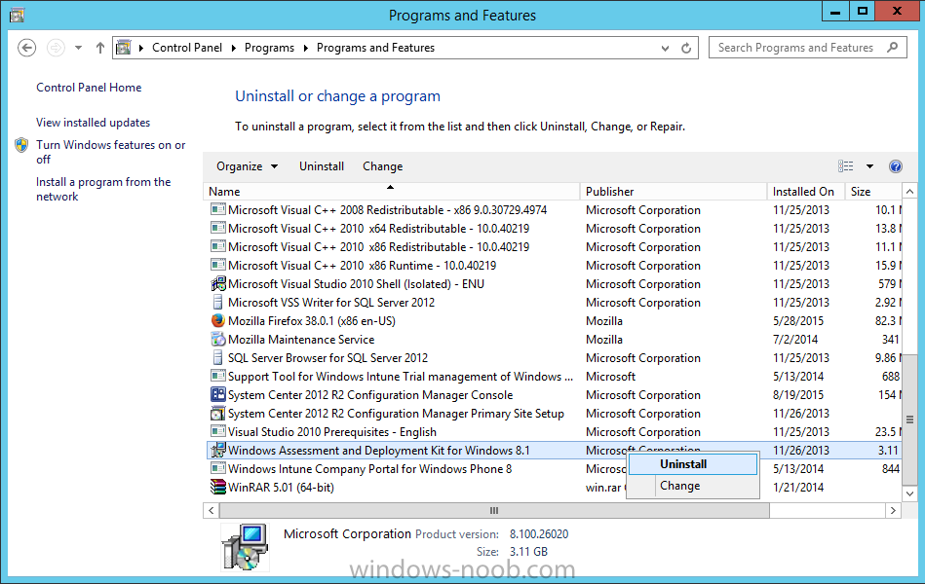Open Control Panel Home link
Screen dimensions: 925x584
point(89,88)
